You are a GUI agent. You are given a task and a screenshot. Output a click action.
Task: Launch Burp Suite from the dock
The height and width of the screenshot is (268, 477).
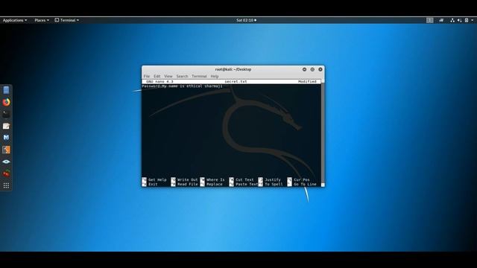[6, 150]
